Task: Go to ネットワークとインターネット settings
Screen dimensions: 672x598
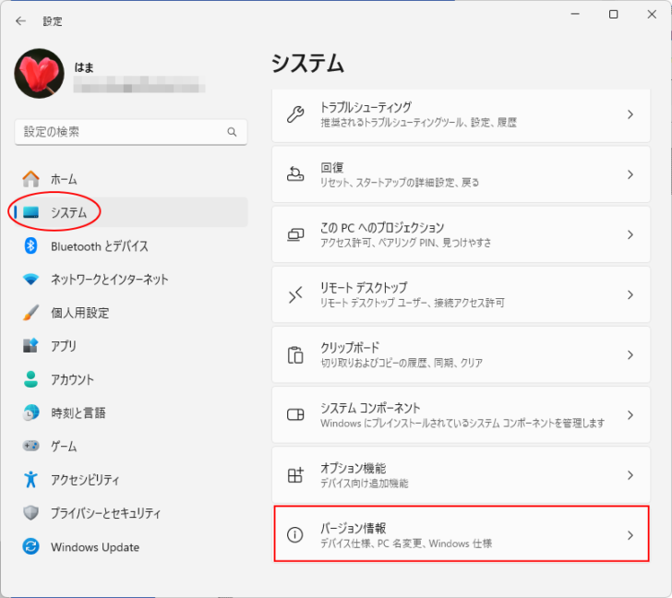Action: 109,280
